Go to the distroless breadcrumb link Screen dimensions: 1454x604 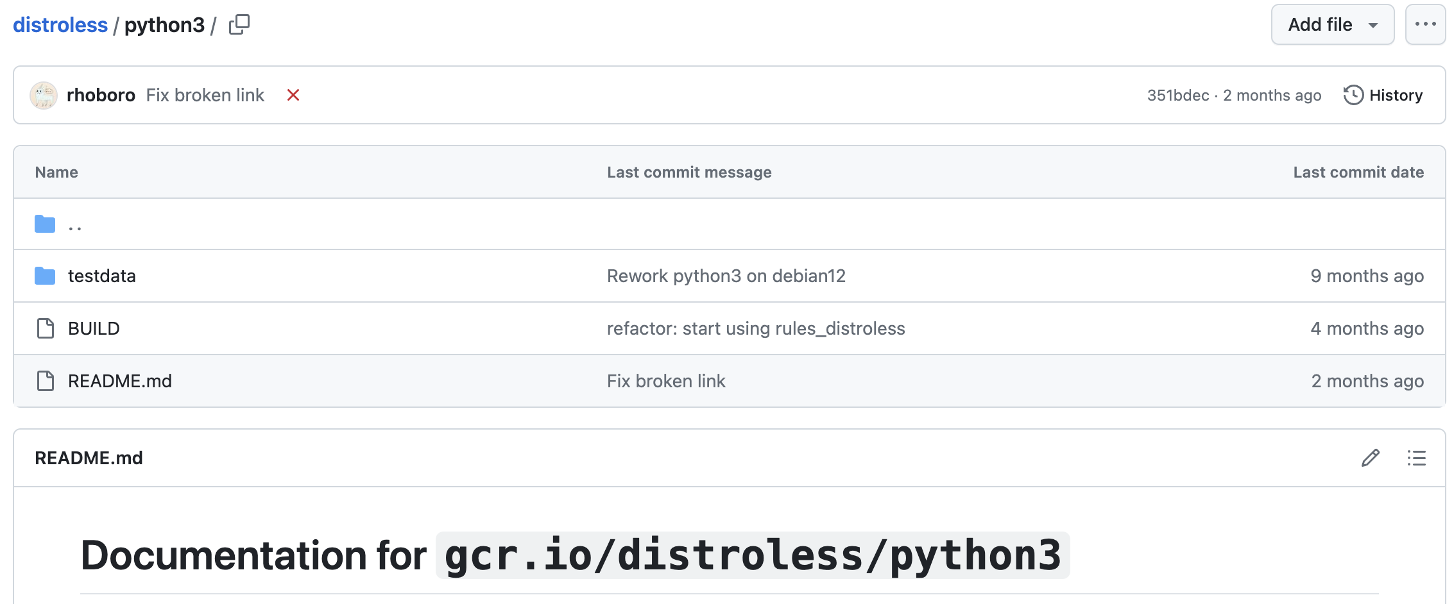coord(60,24)
